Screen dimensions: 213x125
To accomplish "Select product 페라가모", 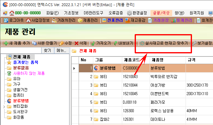I will [x=158, y=102].
